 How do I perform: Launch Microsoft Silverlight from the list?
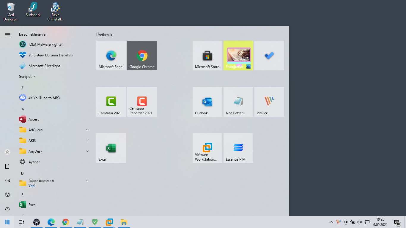(x=54, y=66)
